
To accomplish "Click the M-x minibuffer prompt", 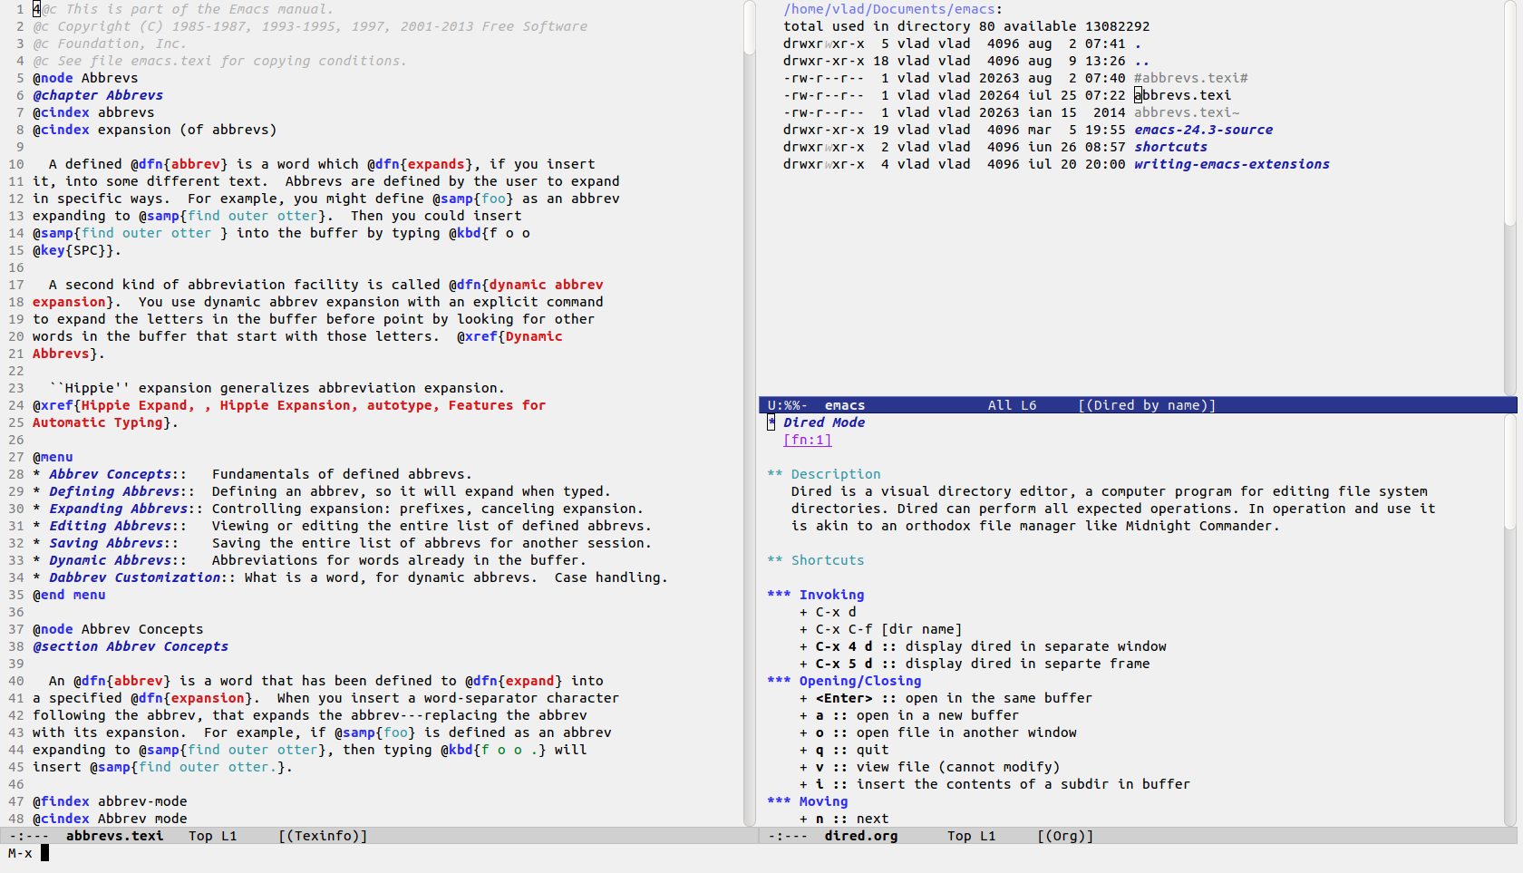I will (x=20, y=853).
